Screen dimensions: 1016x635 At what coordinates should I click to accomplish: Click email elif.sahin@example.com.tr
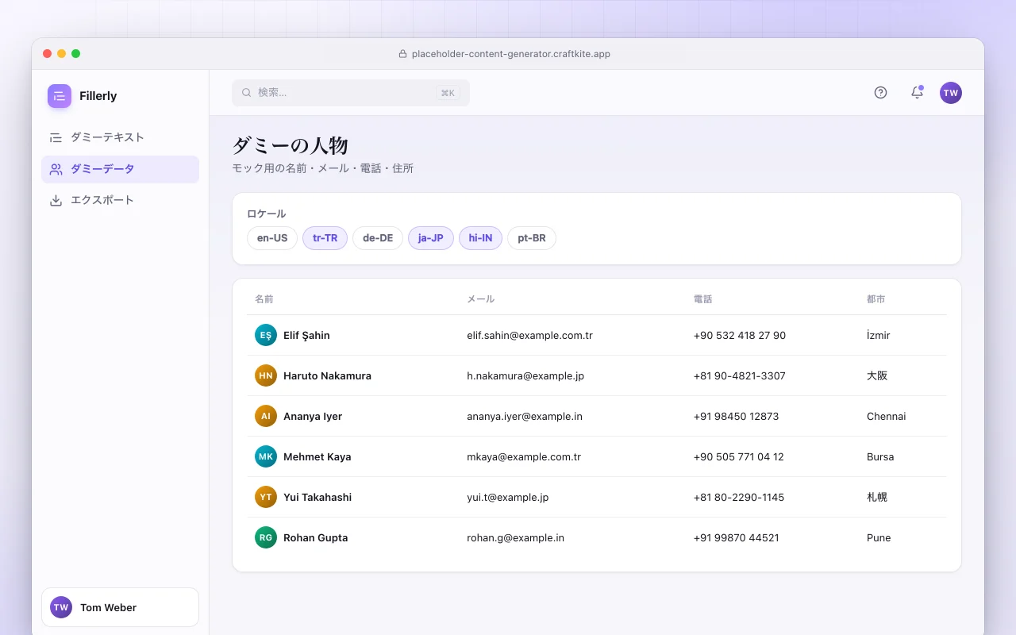(x=530, y=335)
